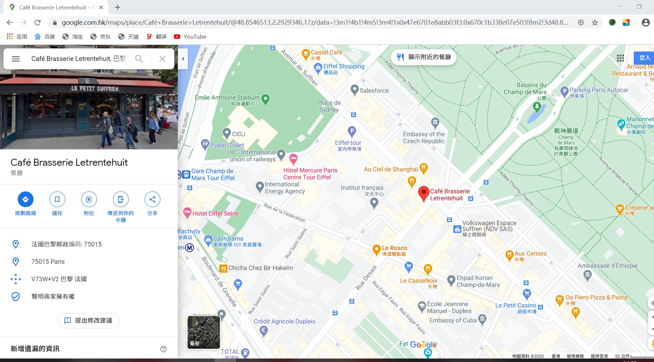The width and height of the screenshot is (654, 362).
Task: Open the YouTube bookmark
Action: (190, 37)
